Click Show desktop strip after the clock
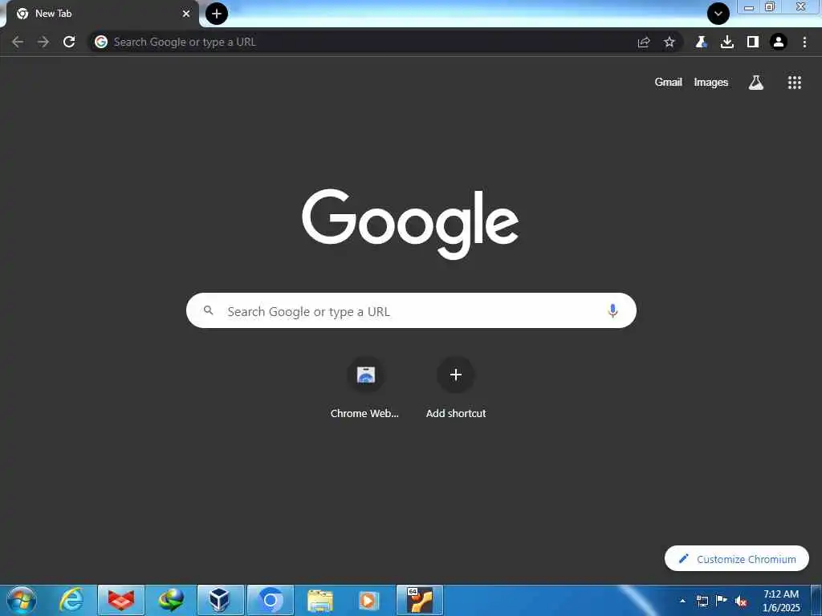The image size is (822, 616). point(816,600)
